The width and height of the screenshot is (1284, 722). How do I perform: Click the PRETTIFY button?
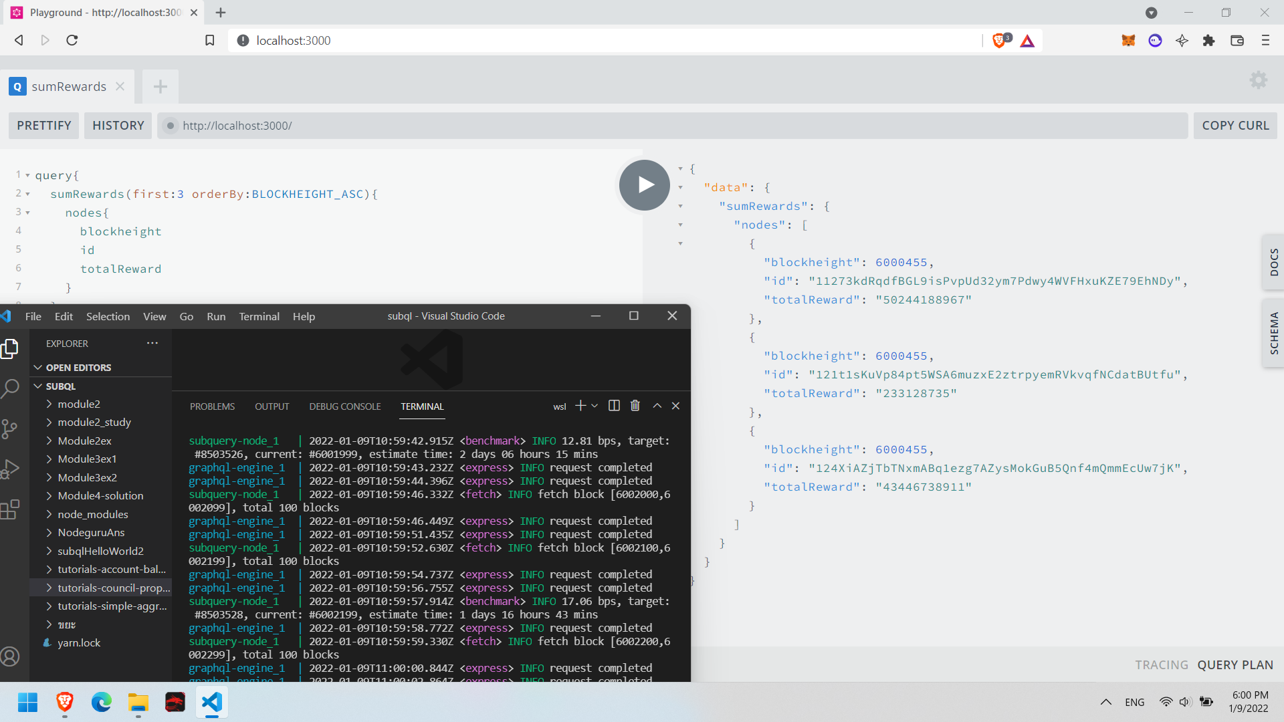coord(43,125)
